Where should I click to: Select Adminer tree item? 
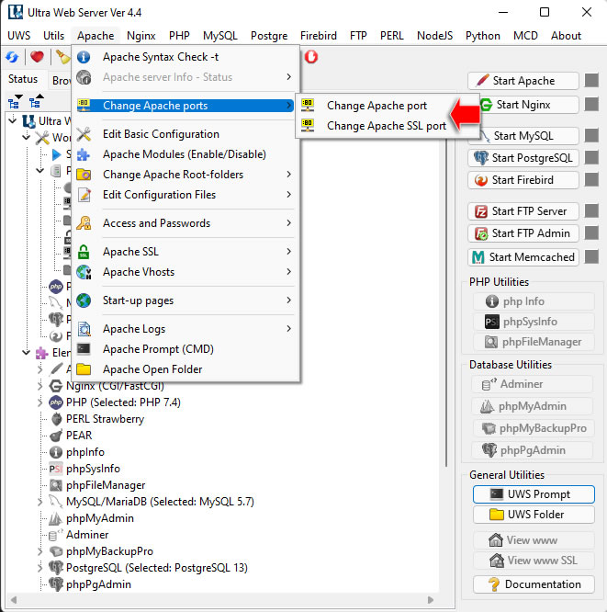(87, 535)
